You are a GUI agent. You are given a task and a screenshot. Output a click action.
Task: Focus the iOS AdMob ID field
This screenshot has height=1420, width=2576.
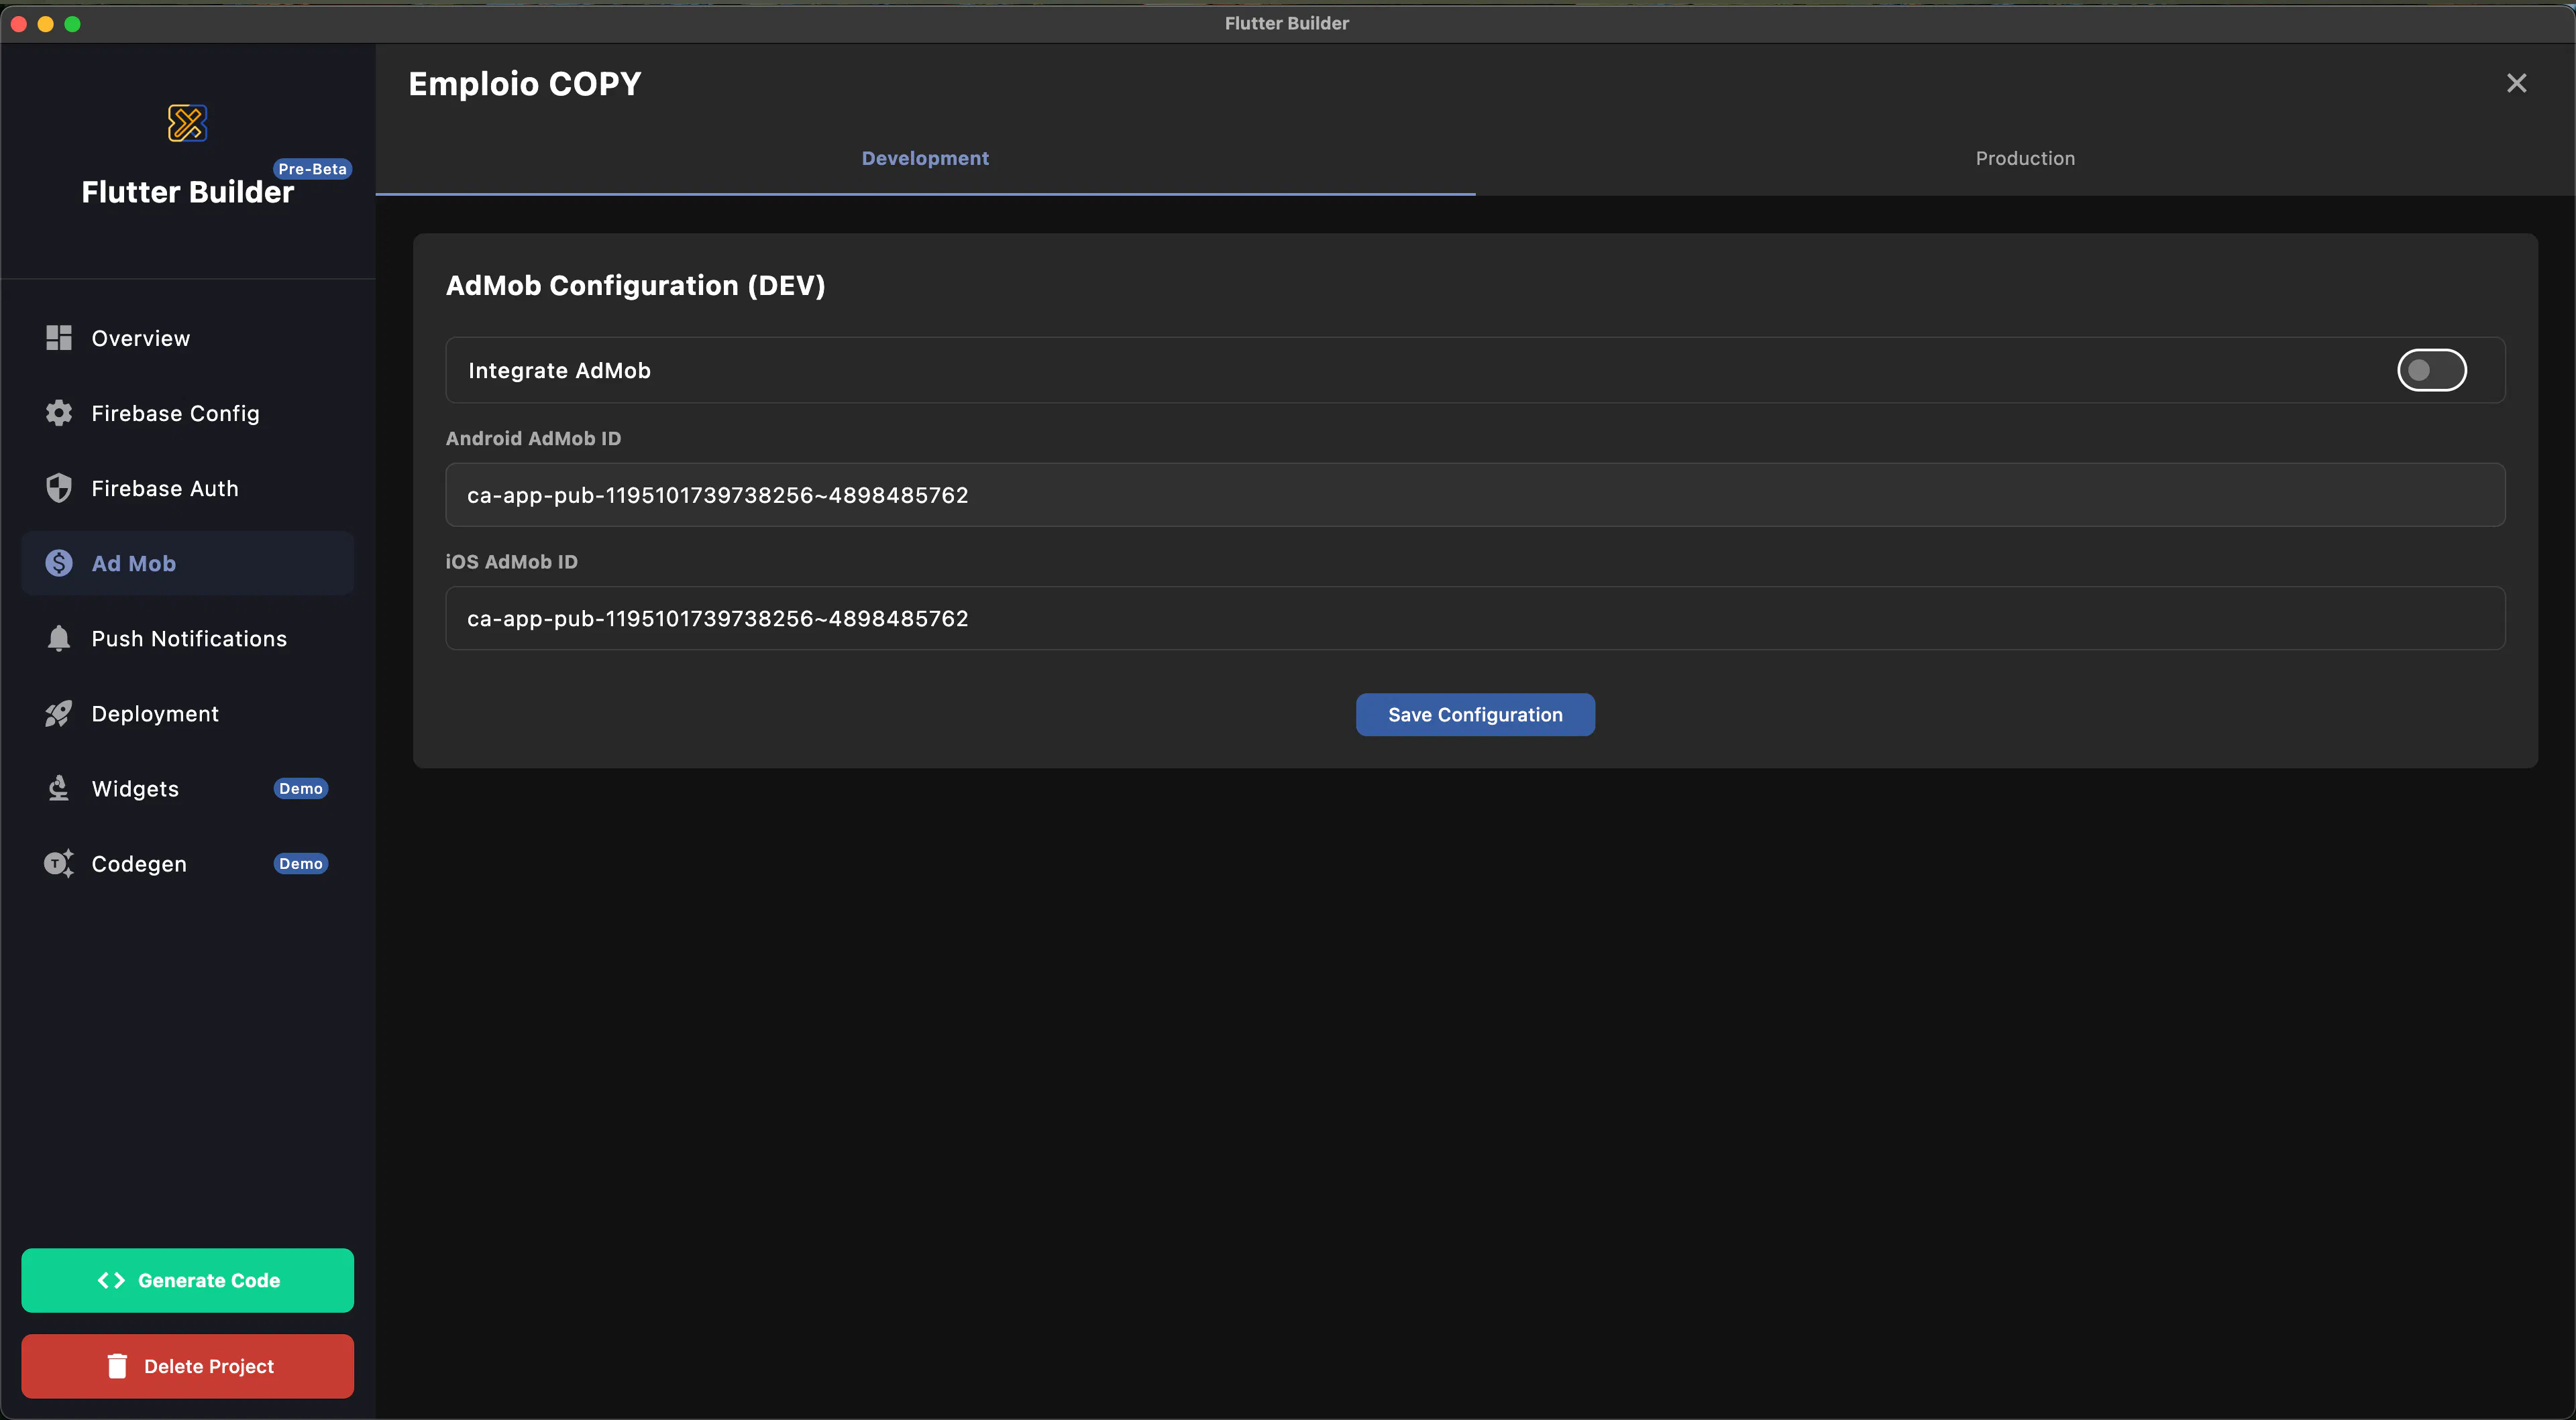click(x=1475, y=617)
